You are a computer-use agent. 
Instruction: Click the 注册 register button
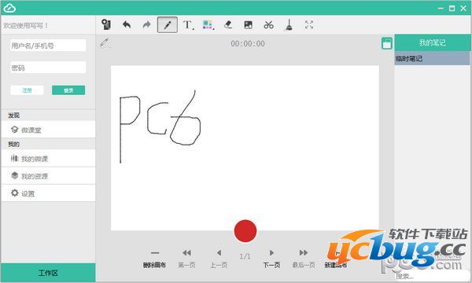click(27, 90)
